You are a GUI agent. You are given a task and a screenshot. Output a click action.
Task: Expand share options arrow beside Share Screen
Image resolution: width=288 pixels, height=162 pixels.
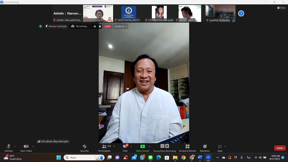pos(150,146)
